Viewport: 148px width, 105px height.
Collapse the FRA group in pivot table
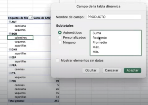[x=10, y=65]
